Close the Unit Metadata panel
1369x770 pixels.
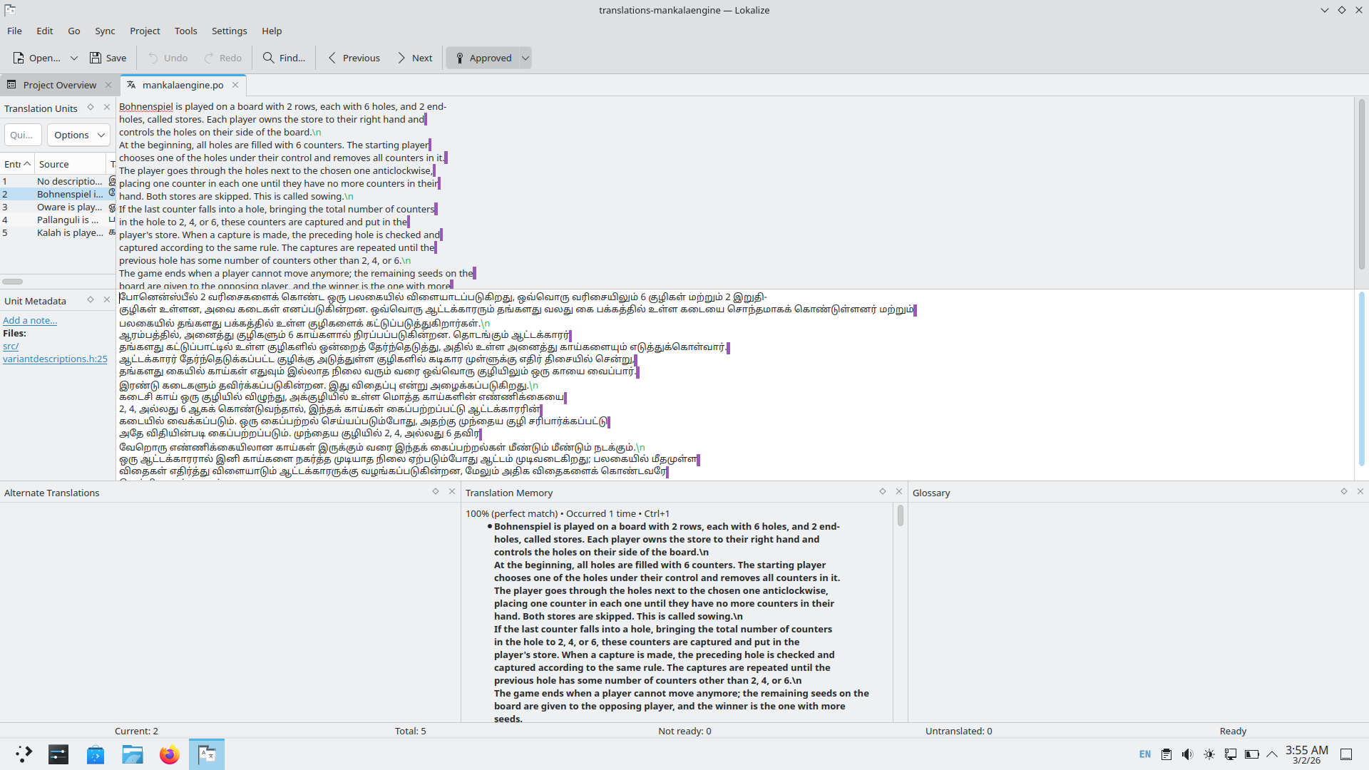tap(107, 300)
